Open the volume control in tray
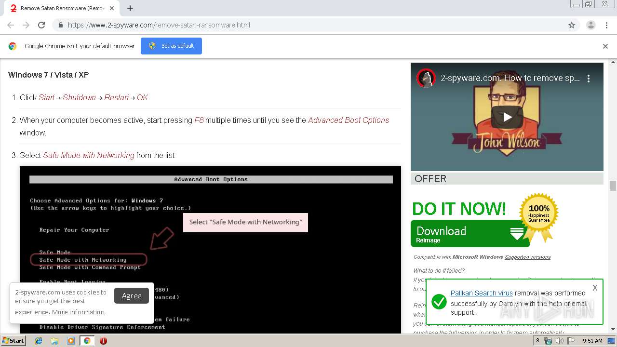The image size is (617, 347). tap(559, 341)
